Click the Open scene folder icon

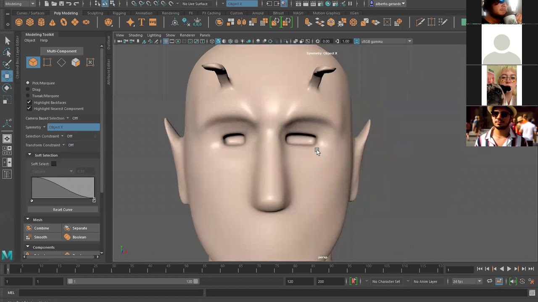click(x=54, y=4)
